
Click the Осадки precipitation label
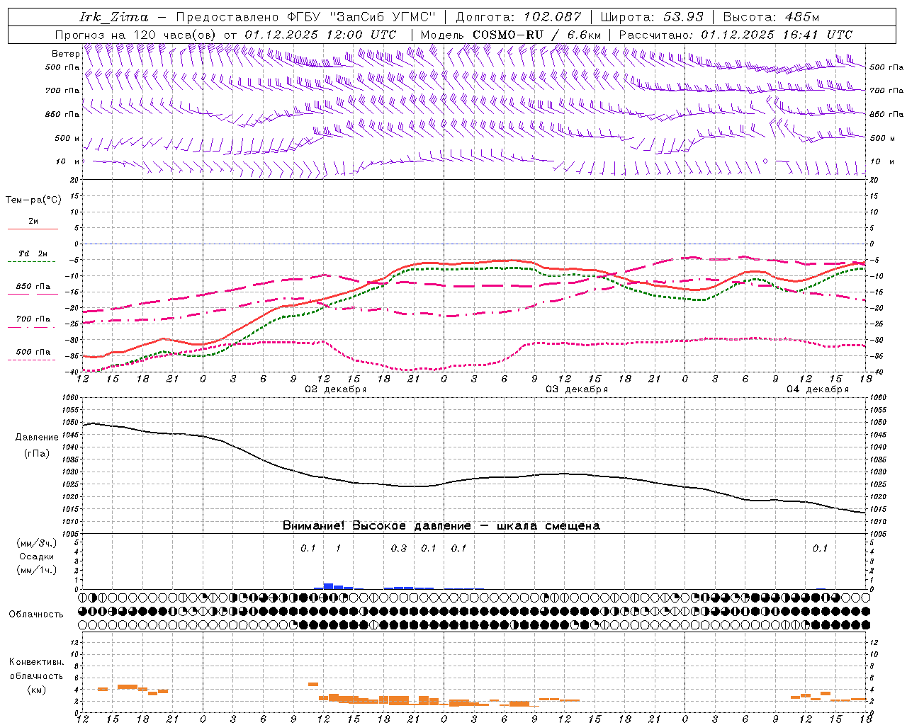(36, 556)
